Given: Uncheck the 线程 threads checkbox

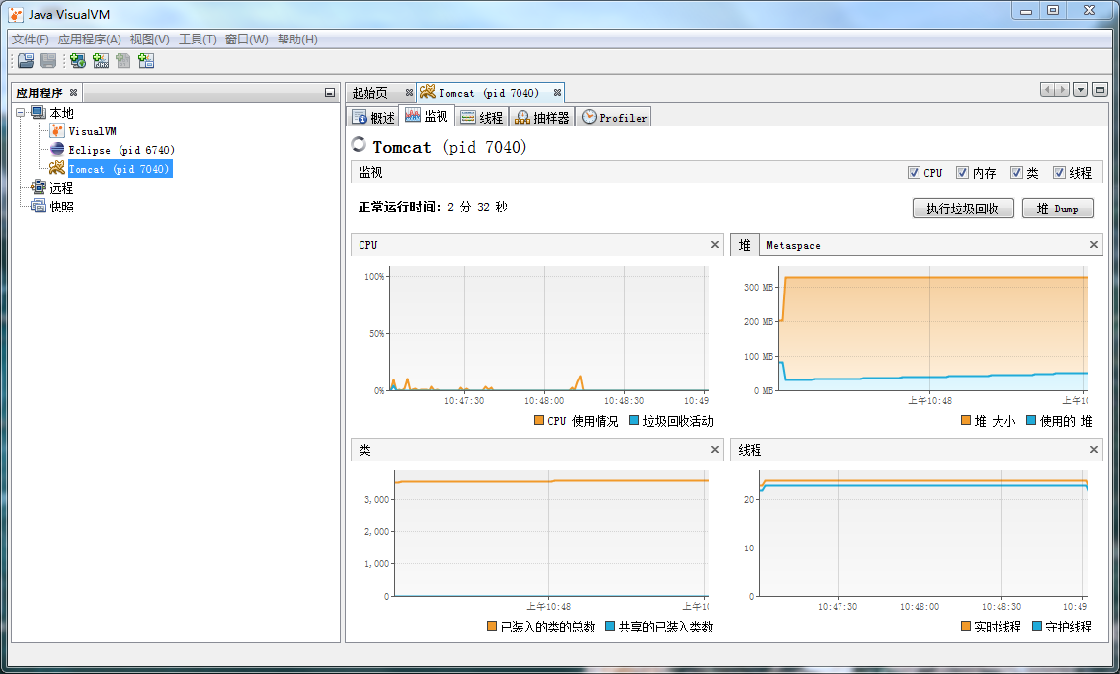Looking at the screenshot, I should click(x=1060, y=172).
